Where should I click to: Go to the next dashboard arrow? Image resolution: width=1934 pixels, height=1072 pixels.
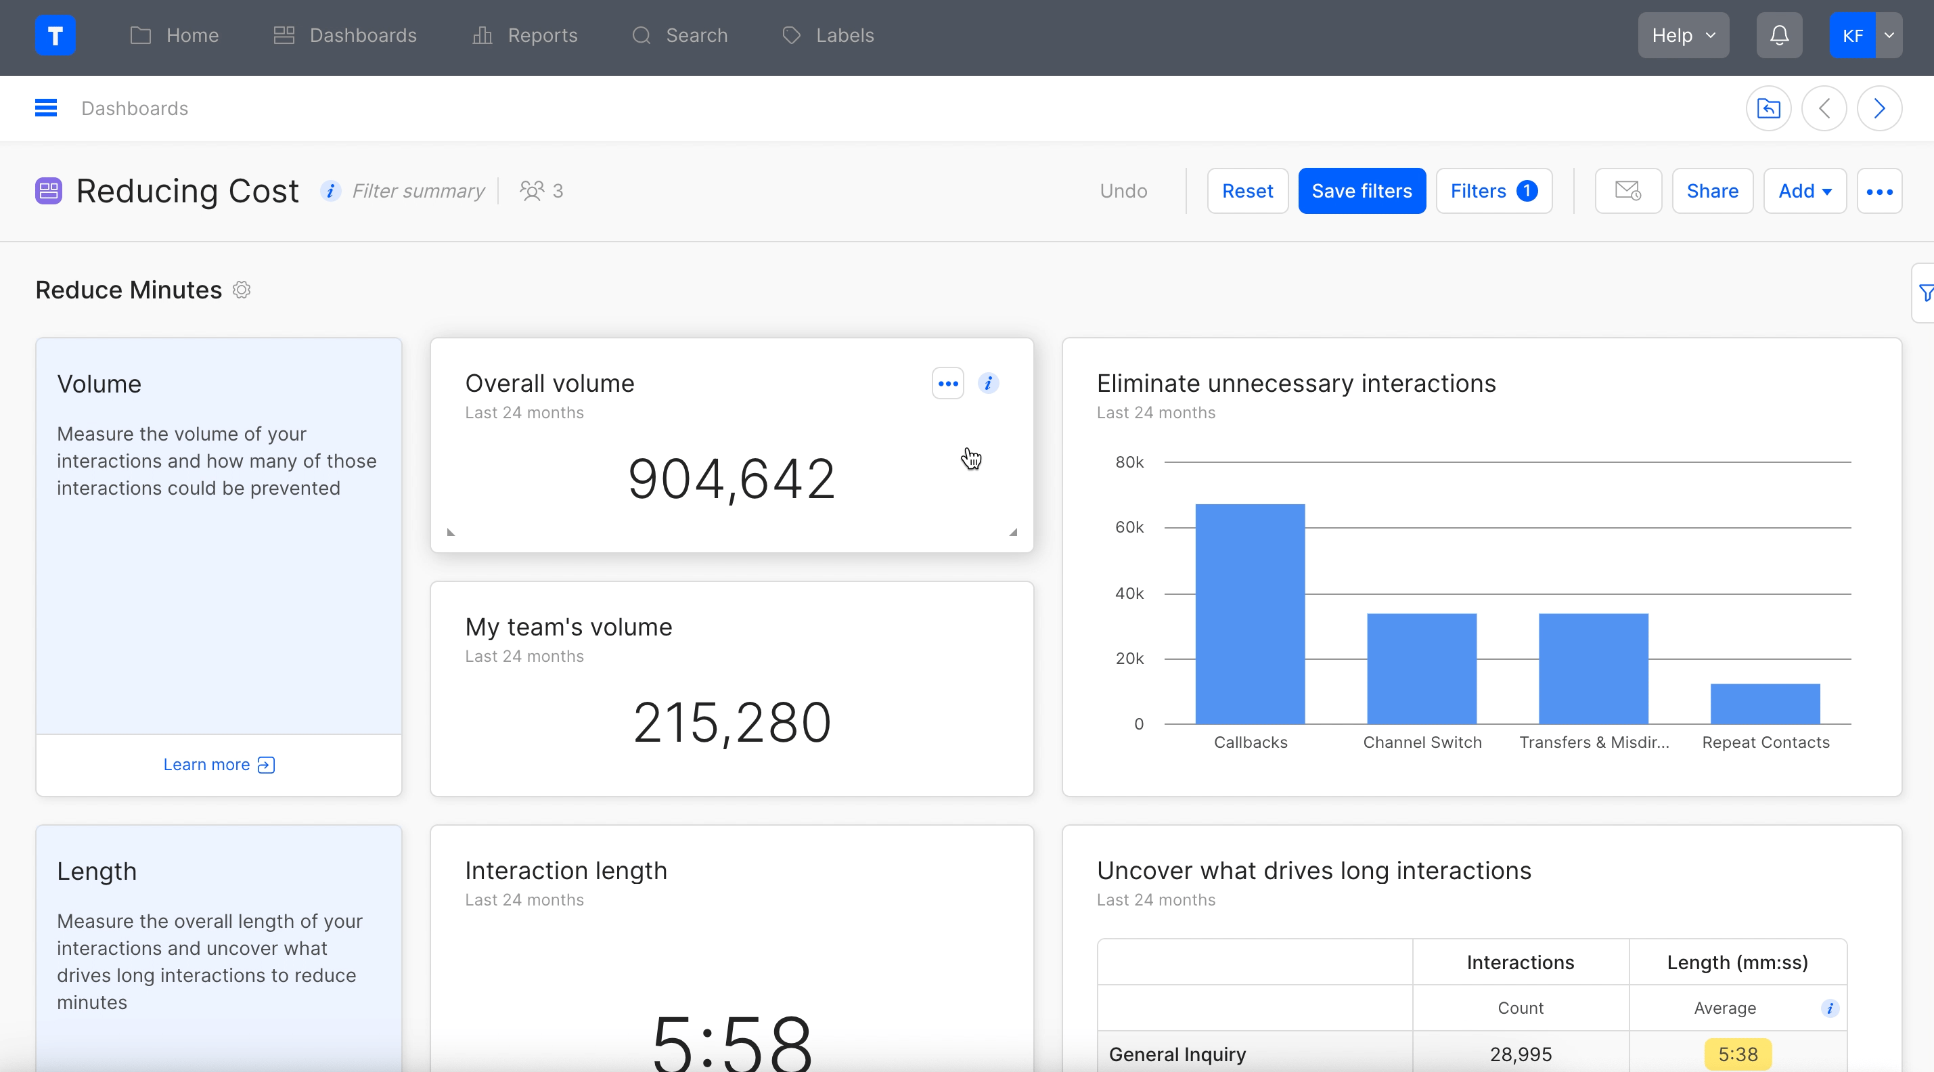tap(1879, 108)
